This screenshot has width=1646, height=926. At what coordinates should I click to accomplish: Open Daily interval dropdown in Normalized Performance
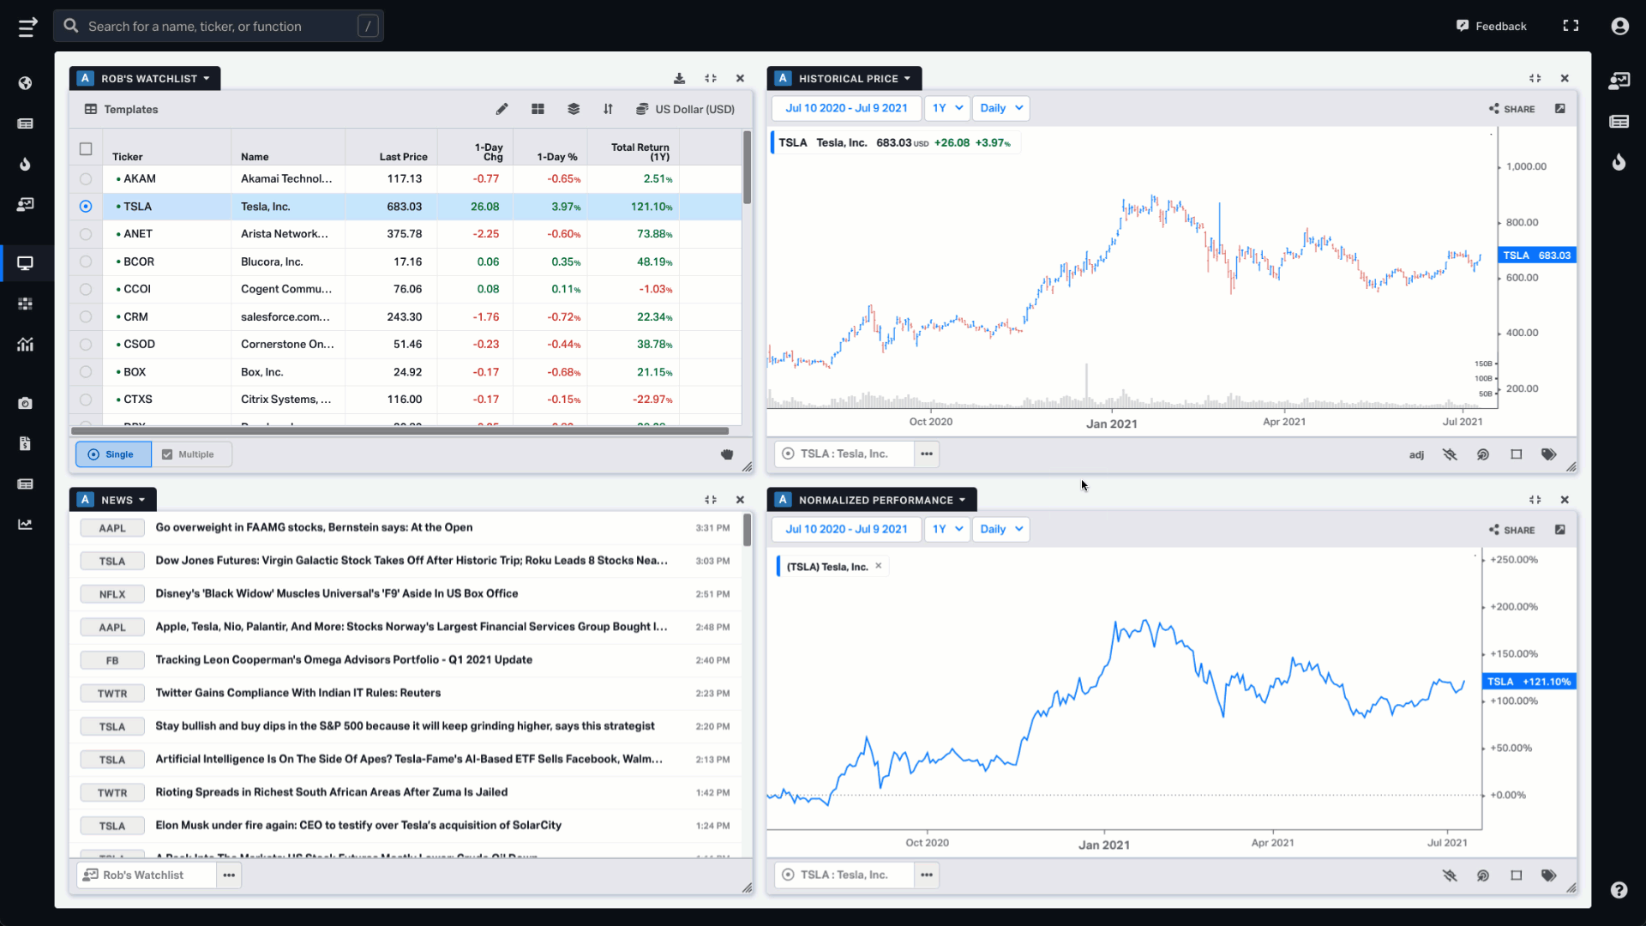(x=1001, y=529)
